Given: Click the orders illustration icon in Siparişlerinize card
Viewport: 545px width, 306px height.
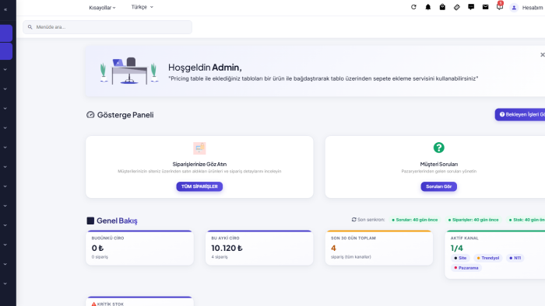Looking at the screenshot, I should pyautogui.click(x=199, y=148).
